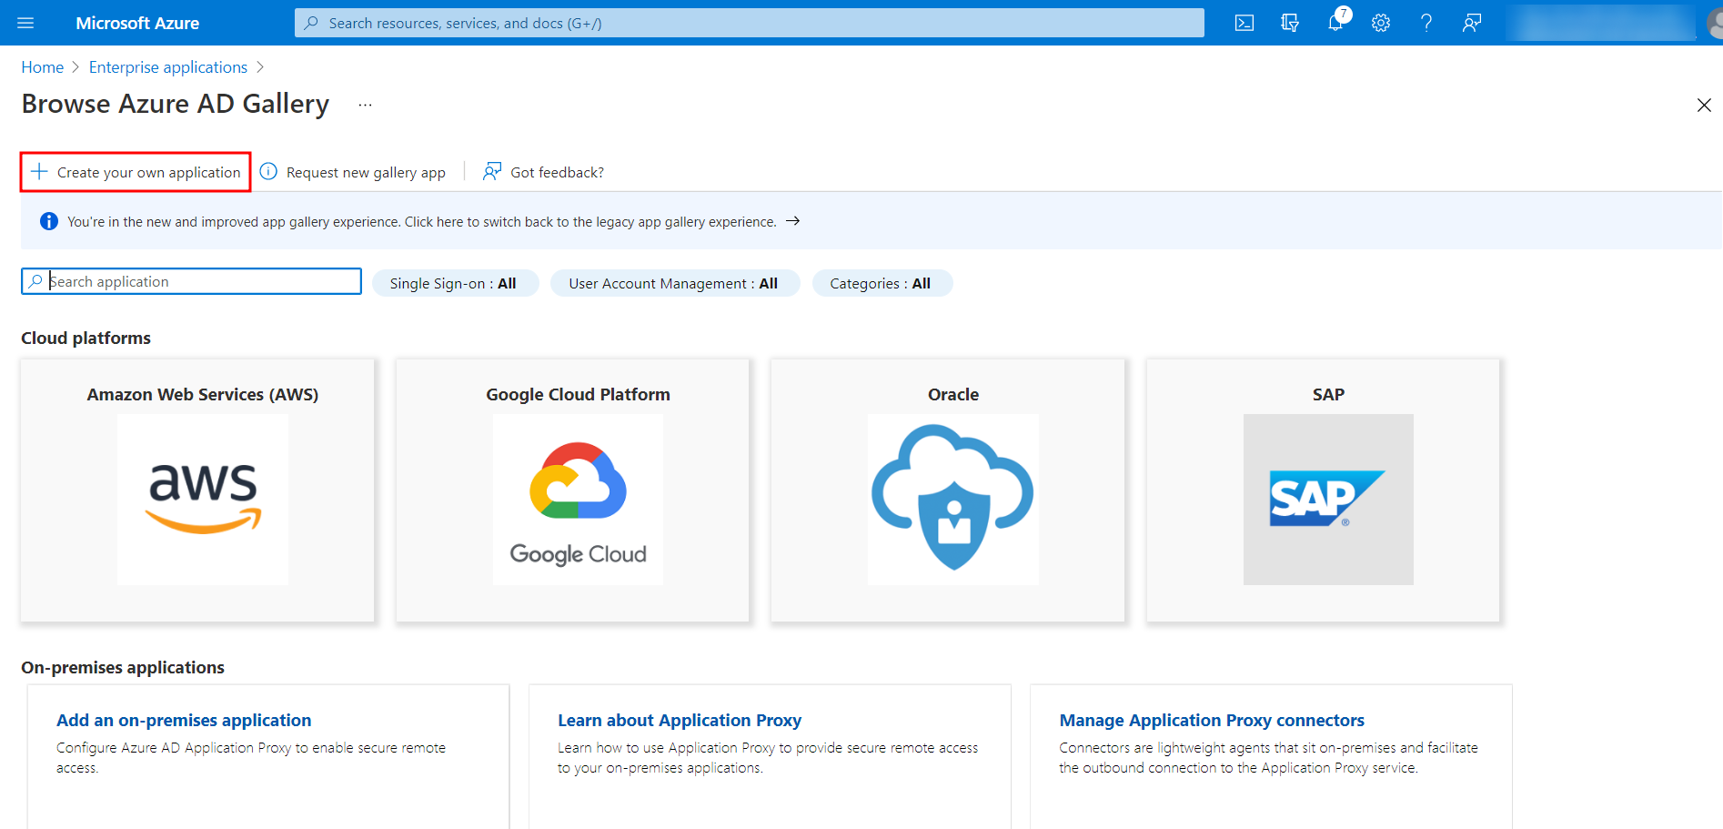Open the Single Sign-on : All filter
The height and width of the screenshot is (829, 1723).
click(x=455, y=283)
